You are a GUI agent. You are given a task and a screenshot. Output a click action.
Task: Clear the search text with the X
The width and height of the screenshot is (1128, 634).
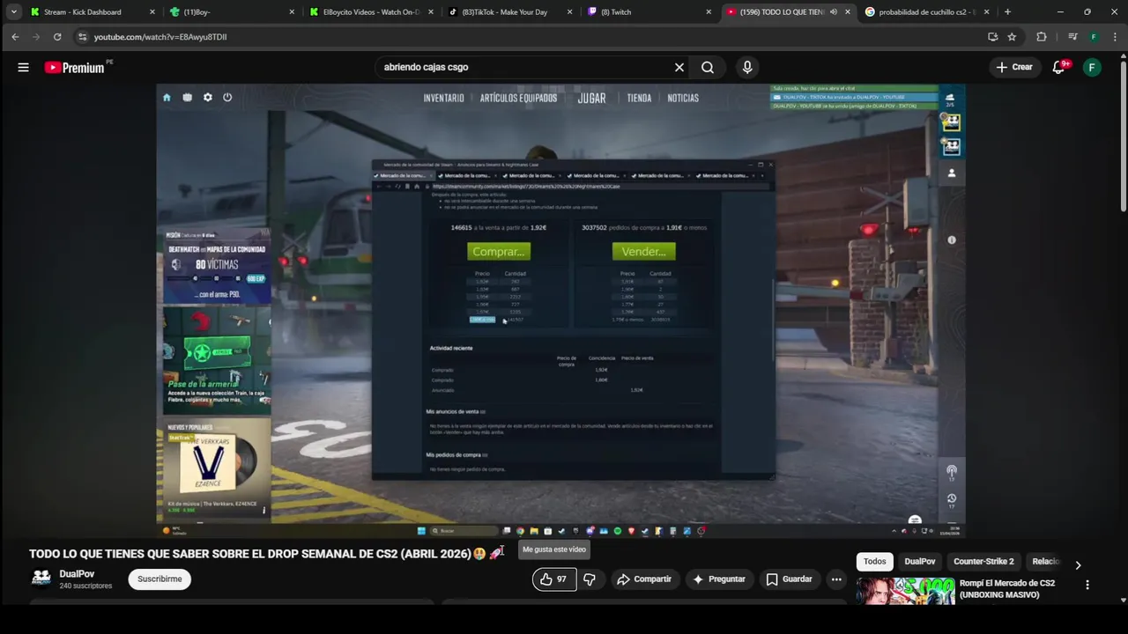679,67
